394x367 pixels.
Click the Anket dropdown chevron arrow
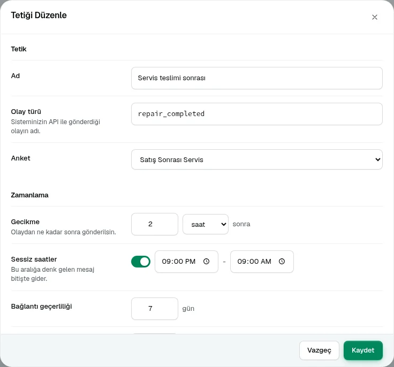pyautogui.click(x=377, y=159)
